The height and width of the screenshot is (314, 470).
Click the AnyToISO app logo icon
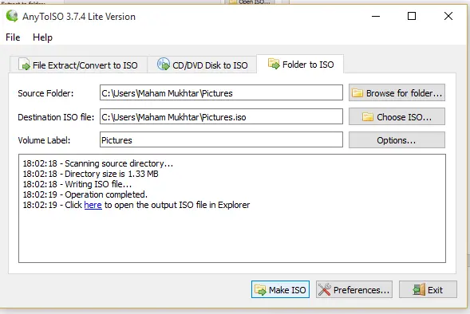click(12, 16)
